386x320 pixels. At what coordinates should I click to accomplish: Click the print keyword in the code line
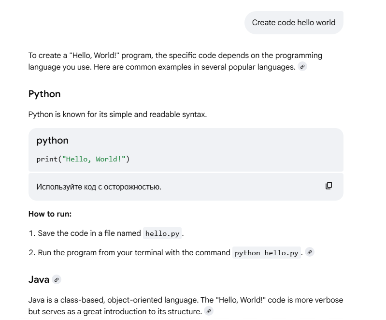[x=47, y=159]
